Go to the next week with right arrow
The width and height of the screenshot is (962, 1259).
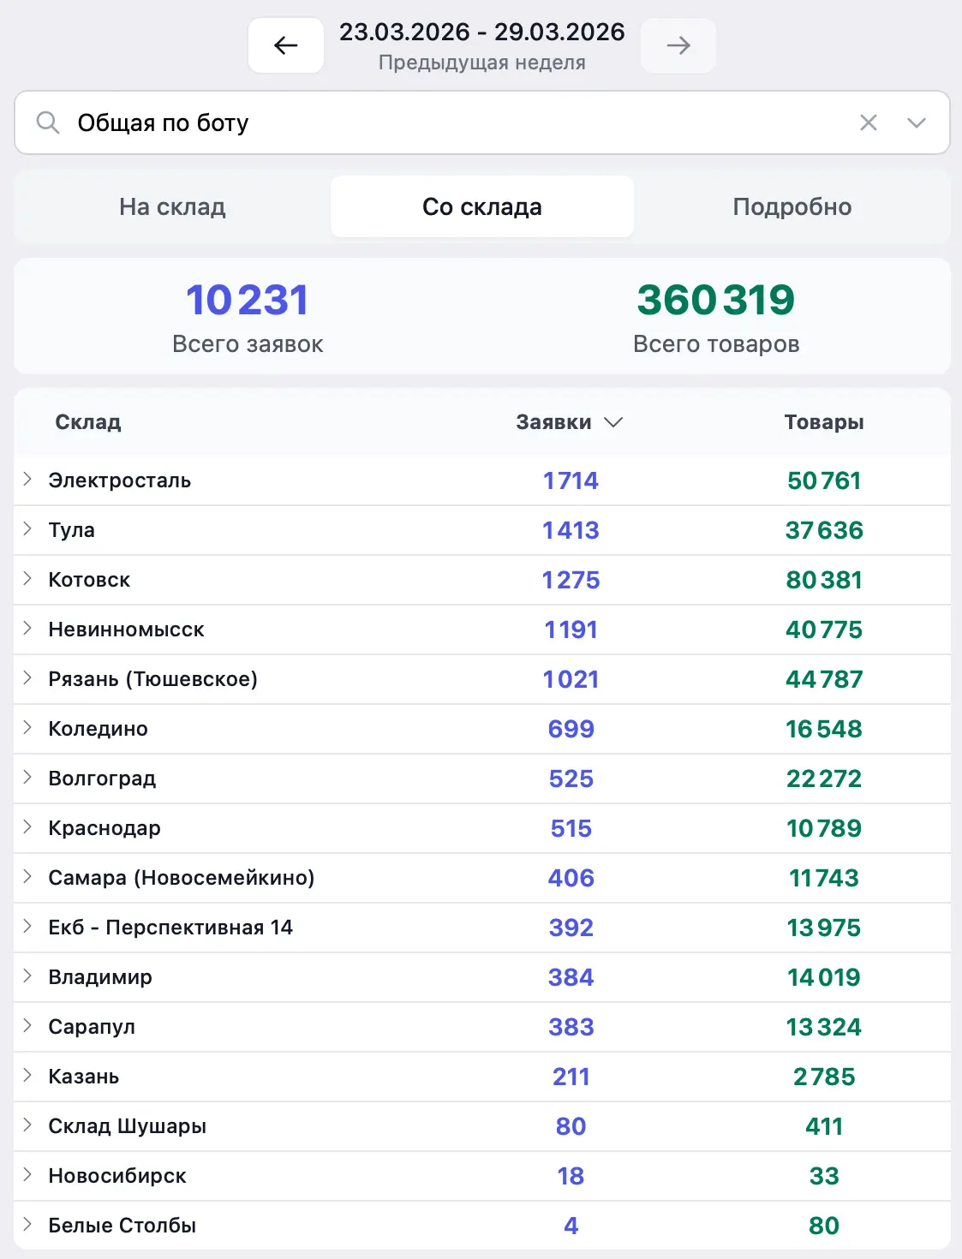coord(678,45)
